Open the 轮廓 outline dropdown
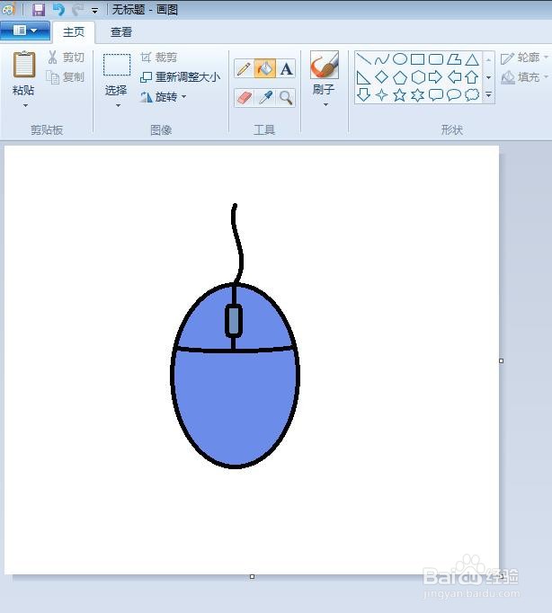The width and height of the screenshot is (552, 613). pyautogui.click(x=524, y=58)
